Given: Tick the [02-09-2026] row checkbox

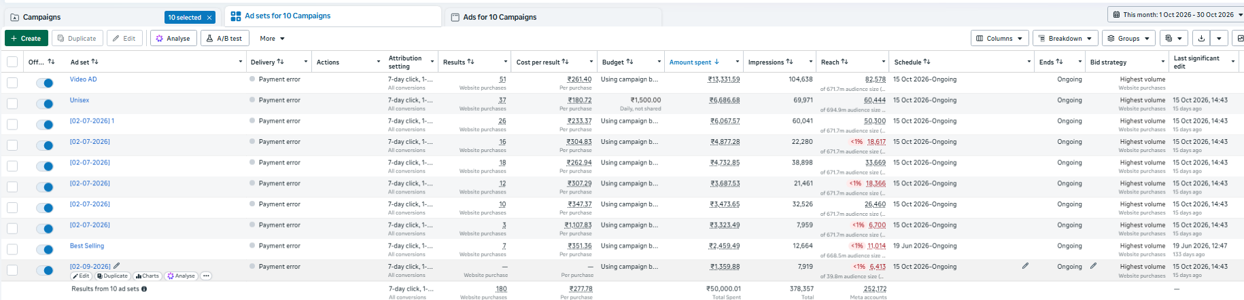Looking at the screenshot, I should 12,270.
